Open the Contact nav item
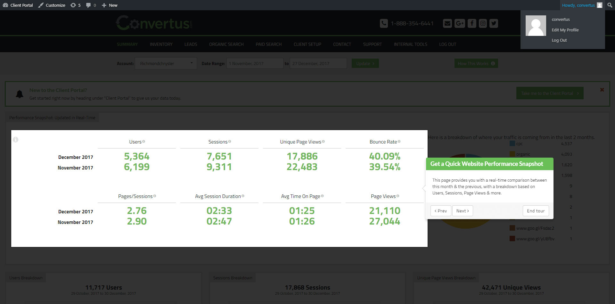 click(342, 44)
